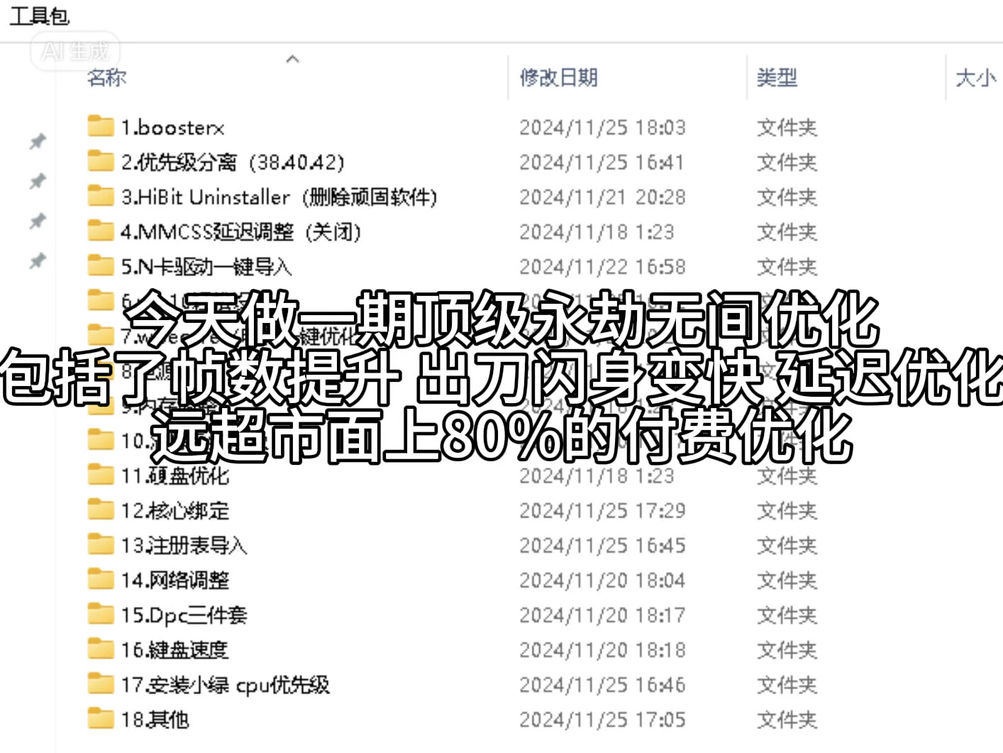Click the 3.HiBit Uninstaller folder icon

click(101, 196)
